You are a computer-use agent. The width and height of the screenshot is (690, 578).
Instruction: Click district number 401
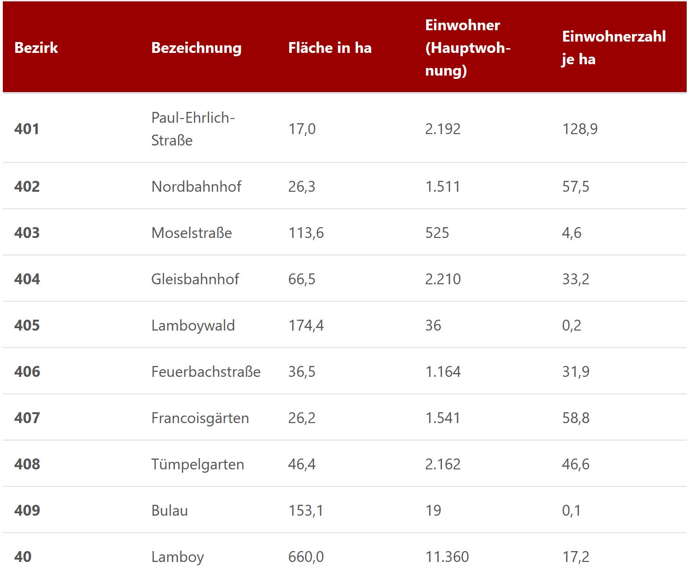pyautogui.click(x=27, y=129)
